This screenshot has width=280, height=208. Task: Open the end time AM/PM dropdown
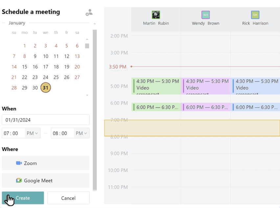82,133
